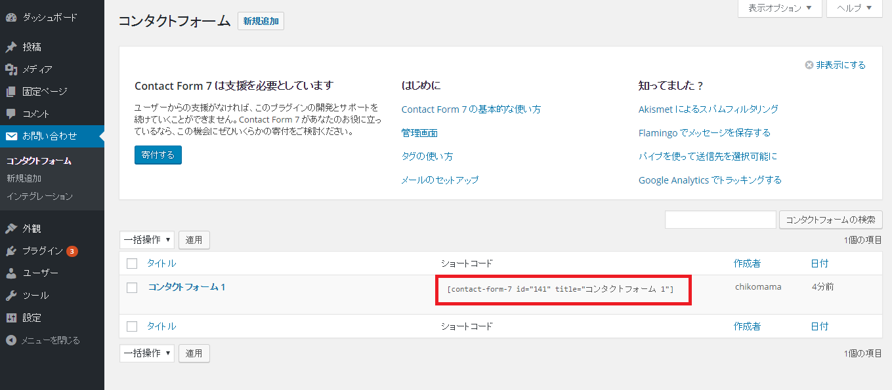The height and width of the screenshot is (390, 892).
Task: Open メディア using its camera icon
Action: point(11,69)
